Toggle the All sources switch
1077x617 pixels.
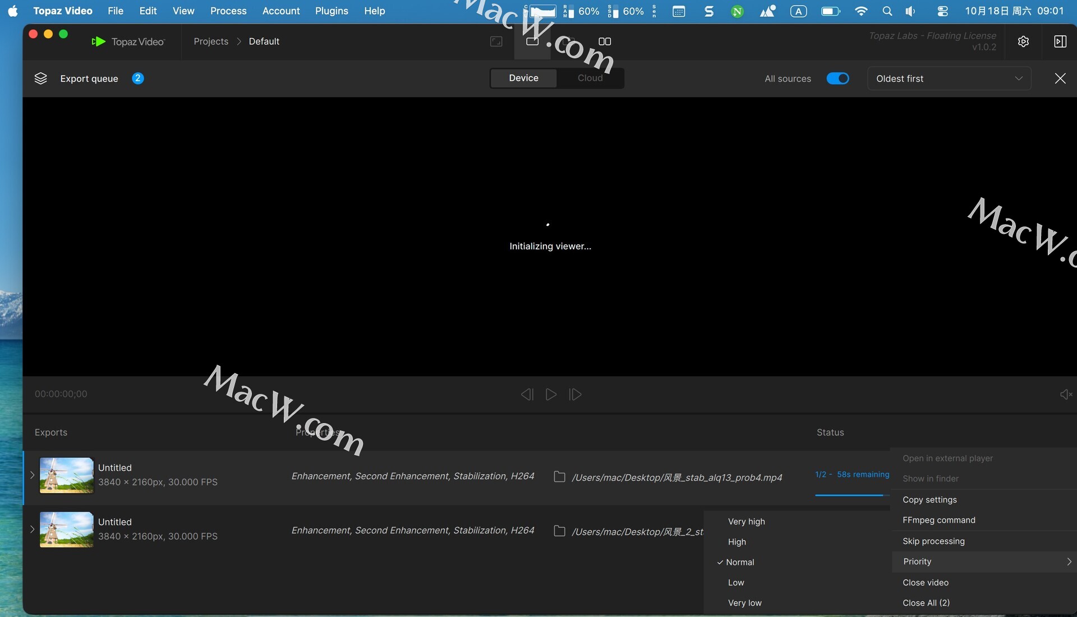tap(837, 78)
